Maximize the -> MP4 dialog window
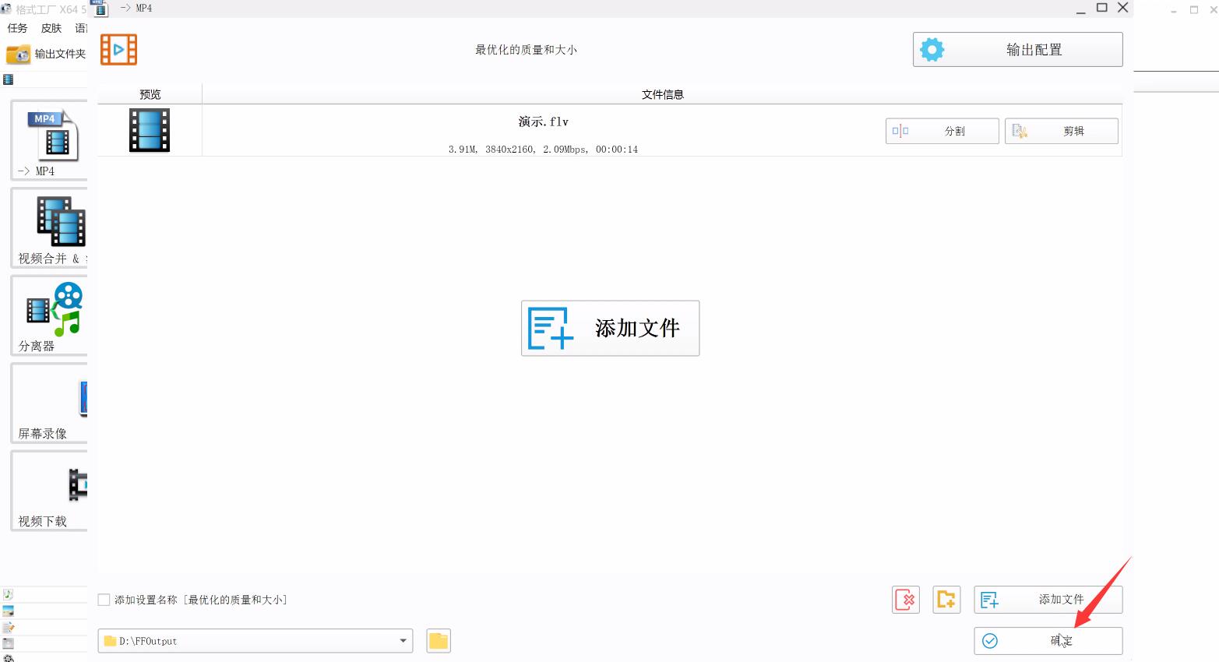 coord(1102,8)
